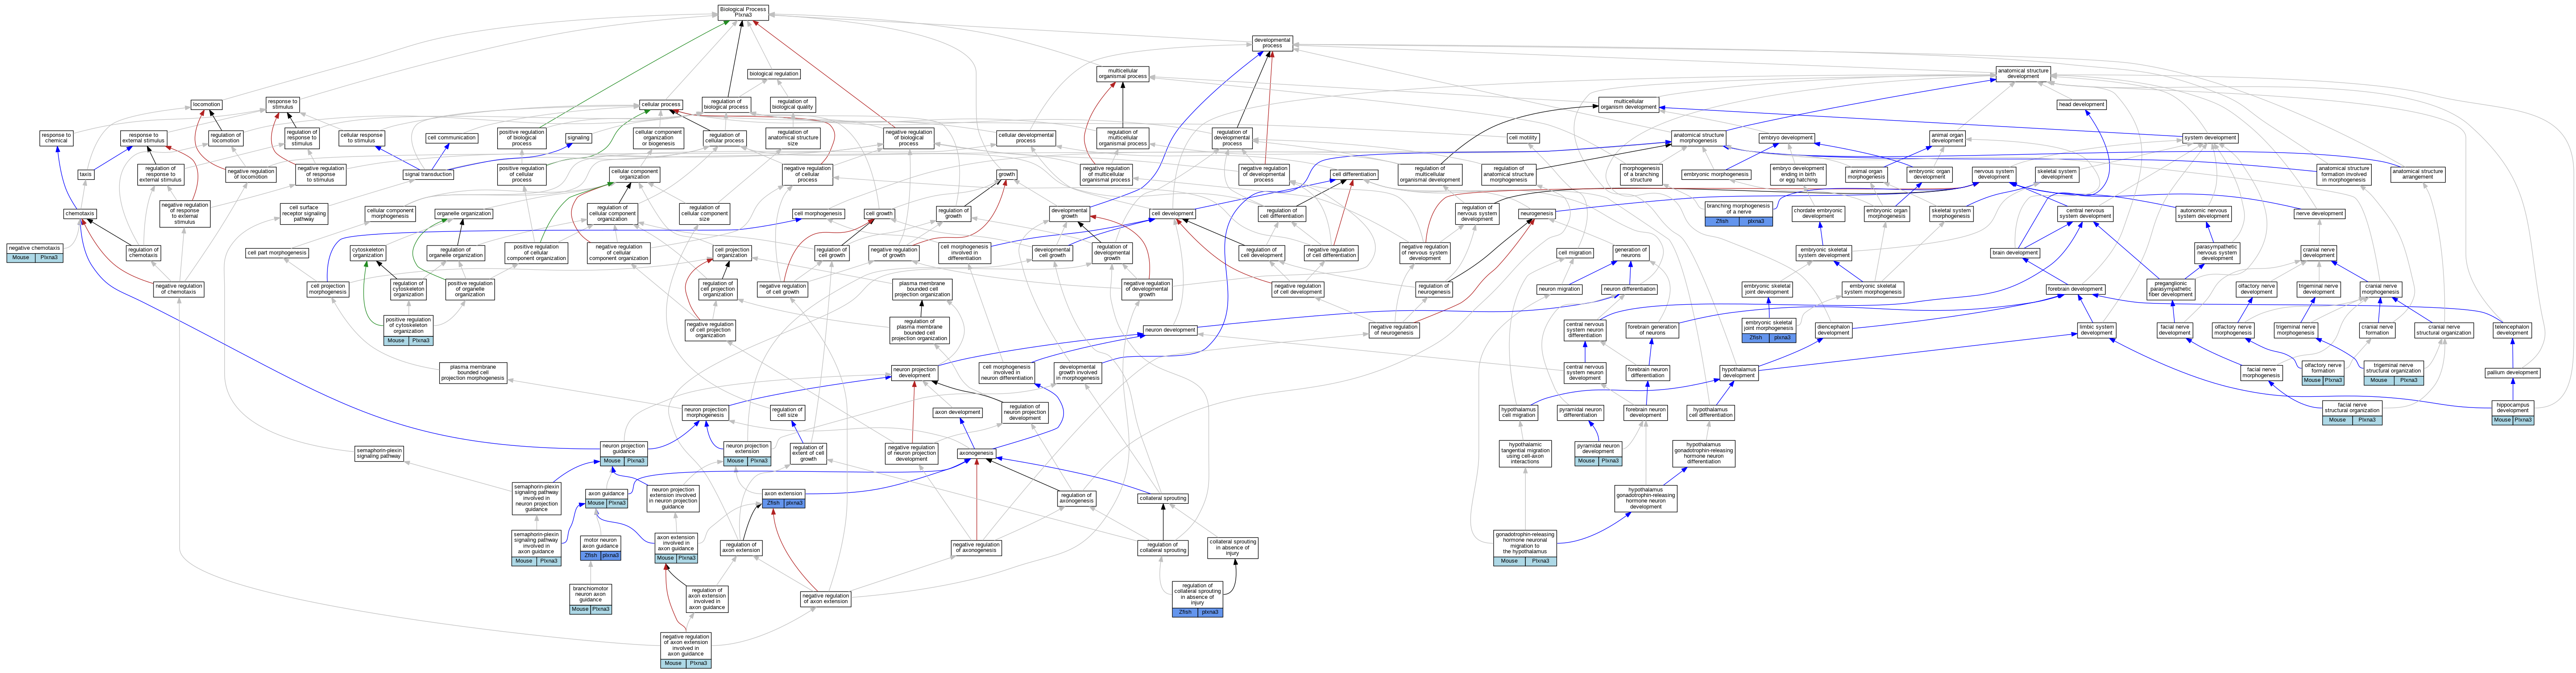
Task: Click the 'biological regulation' node
Action: coord(774,74)
